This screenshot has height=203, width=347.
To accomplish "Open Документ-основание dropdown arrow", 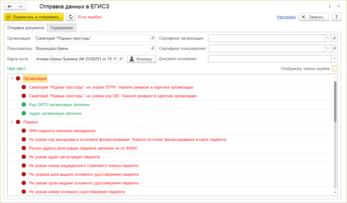I will [x=334, y=59].
